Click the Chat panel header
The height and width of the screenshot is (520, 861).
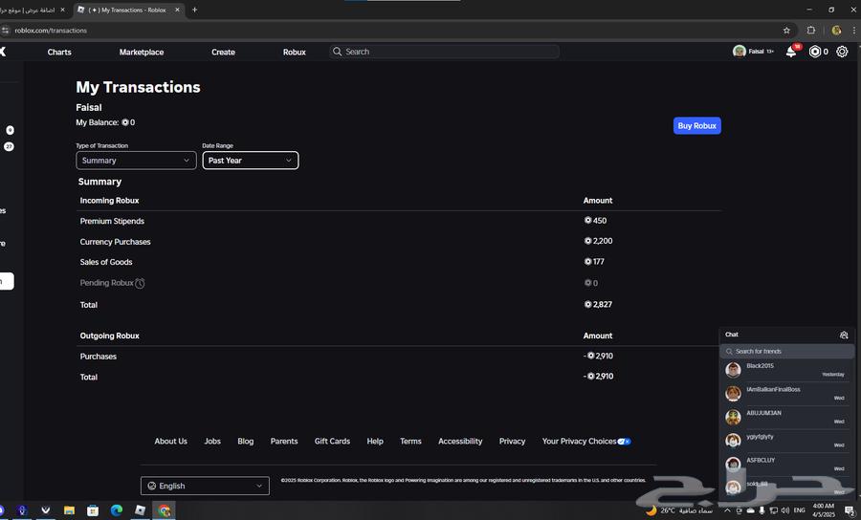tap(787, 335)
